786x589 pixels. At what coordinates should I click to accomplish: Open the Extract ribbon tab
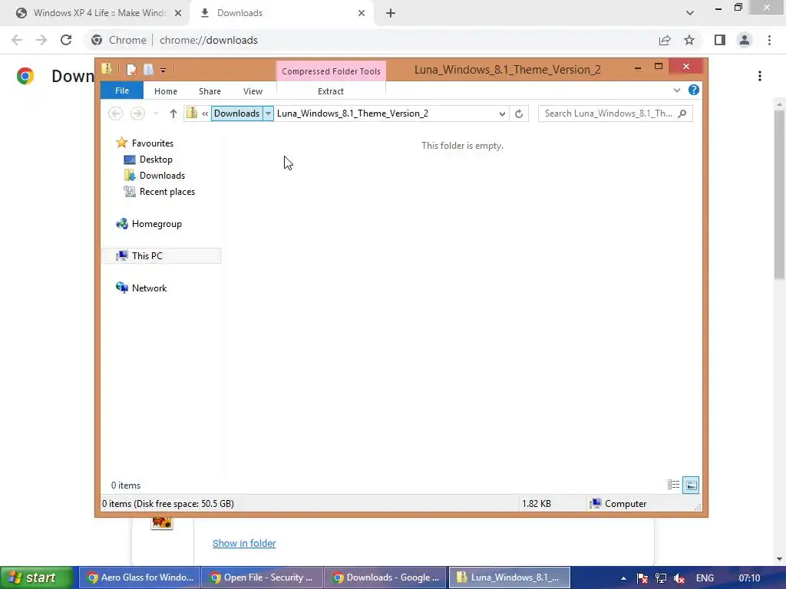pyautogui.click(x=331, y=91)
